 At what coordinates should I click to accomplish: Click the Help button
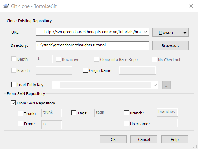coord(175,139)
